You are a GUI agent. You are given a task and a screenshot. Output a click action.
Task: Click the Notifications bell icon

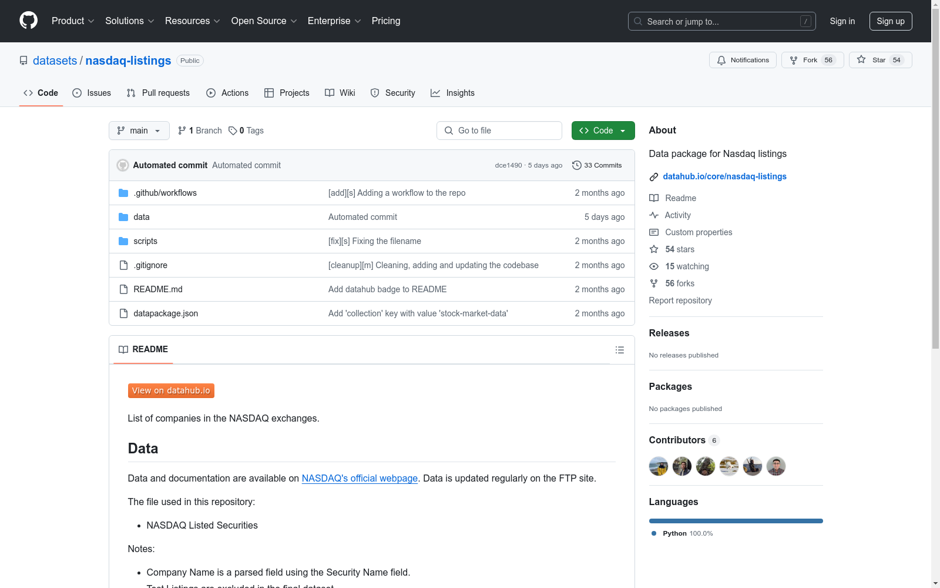point(721,60)
